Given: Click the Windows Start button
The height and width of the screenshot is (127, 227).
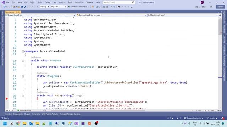Looking at the screenshot, I should [x=5, y=123].
